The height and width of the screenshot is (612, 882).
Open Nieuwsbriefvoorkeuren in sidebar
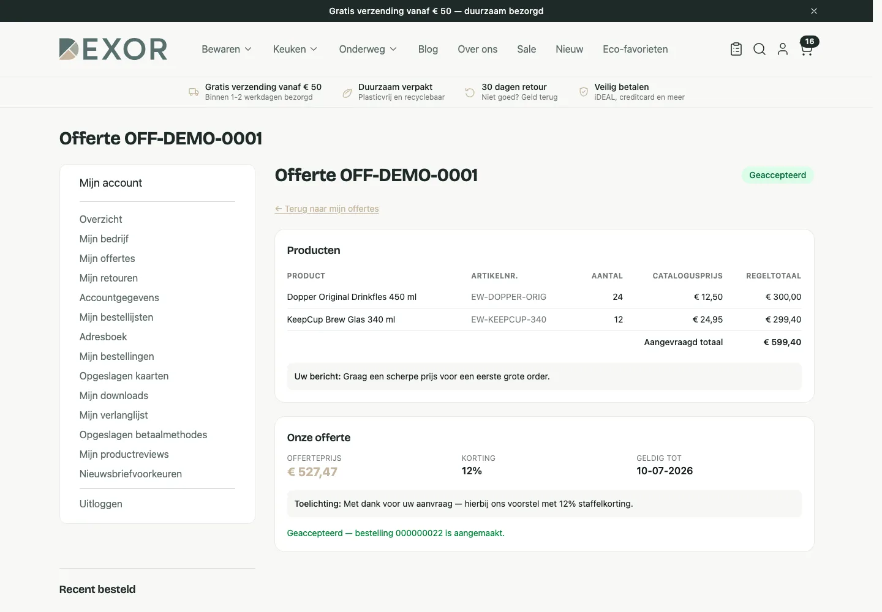coord(130,474)
